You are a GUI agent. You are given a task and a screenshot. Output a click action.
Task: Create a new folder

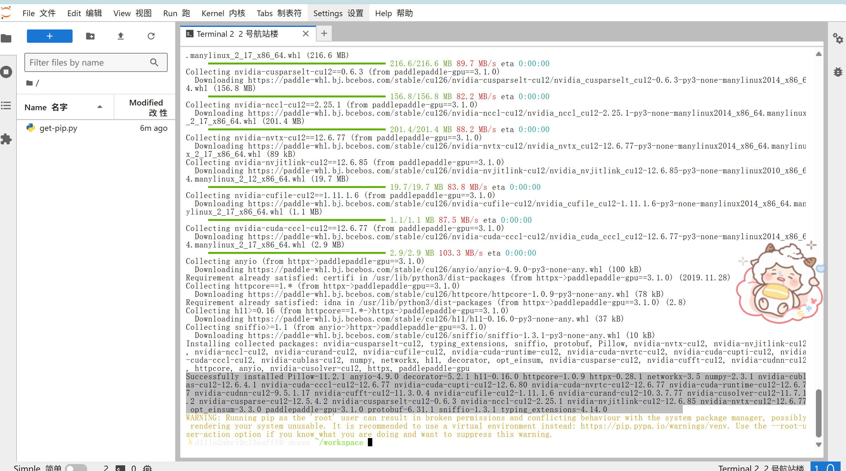tap(90, 36)
